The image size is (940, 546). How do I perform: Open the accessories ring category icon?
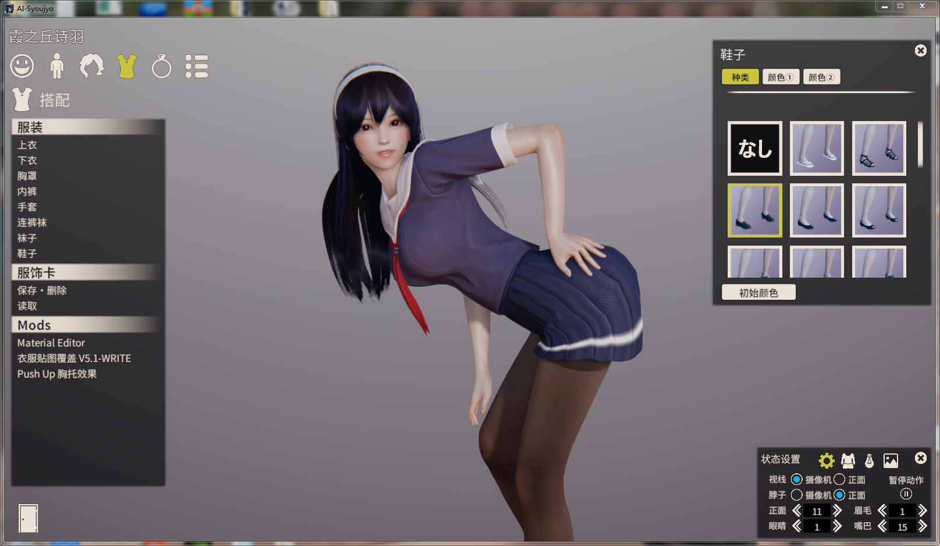click(x=161, y=66)
